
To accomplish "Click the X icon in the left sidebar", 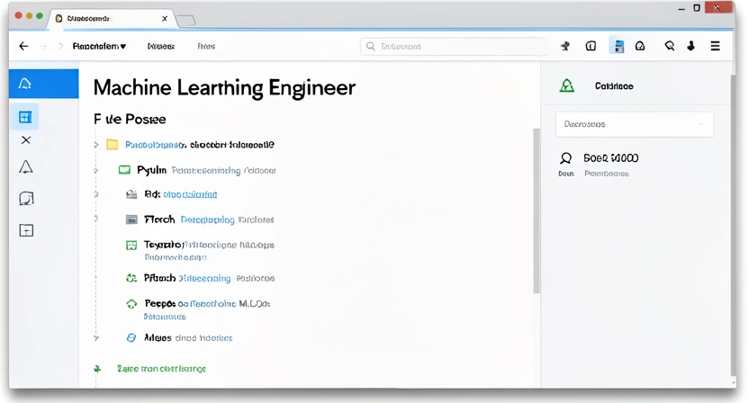I will pyautogui.click(x=26, y=140).
